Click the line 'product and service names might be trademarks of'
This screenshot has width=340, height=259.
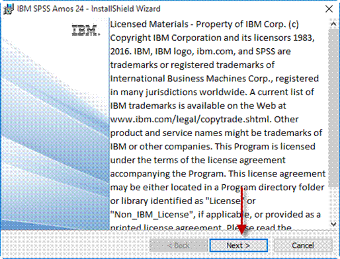(216, 133)
